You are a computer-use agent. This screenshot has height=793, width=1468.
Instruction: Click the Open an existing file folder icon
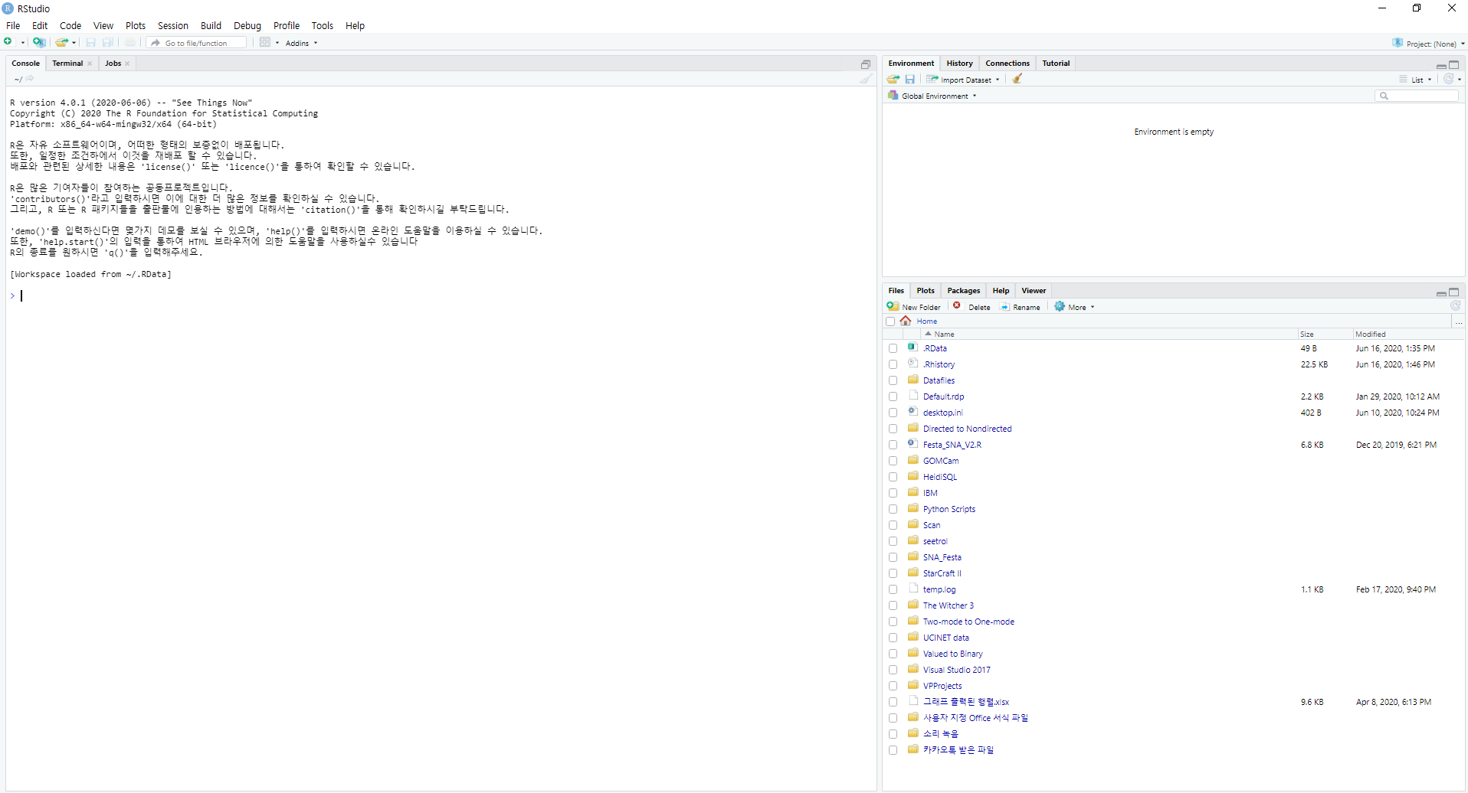(x=62, y=42)
